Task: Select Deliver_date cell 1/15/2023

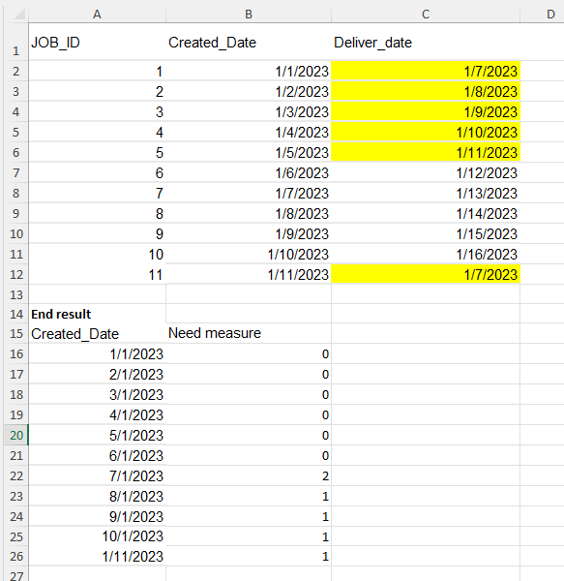Action: pyautogui.click(x=426, y=233)
